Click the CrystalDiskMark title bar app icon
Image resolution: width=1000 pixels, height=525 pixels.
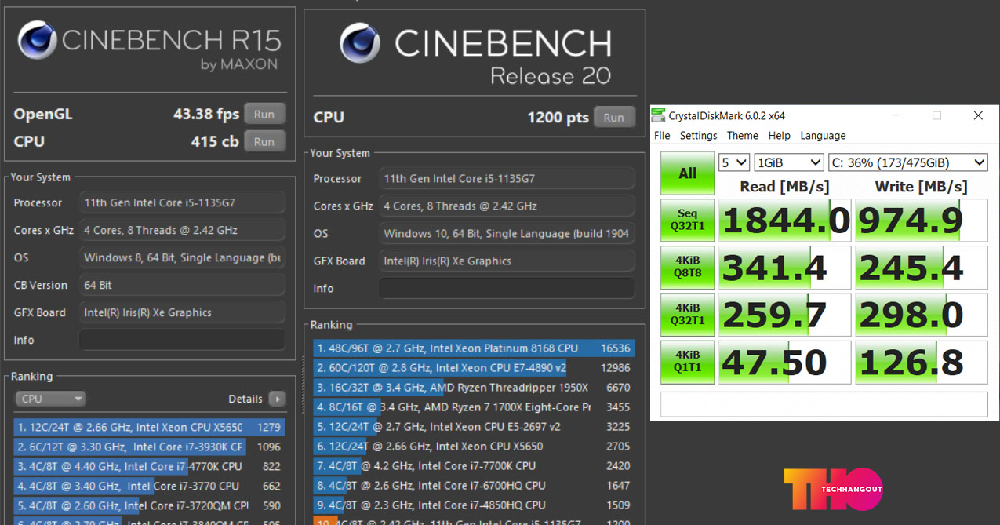tap(658, 115)
